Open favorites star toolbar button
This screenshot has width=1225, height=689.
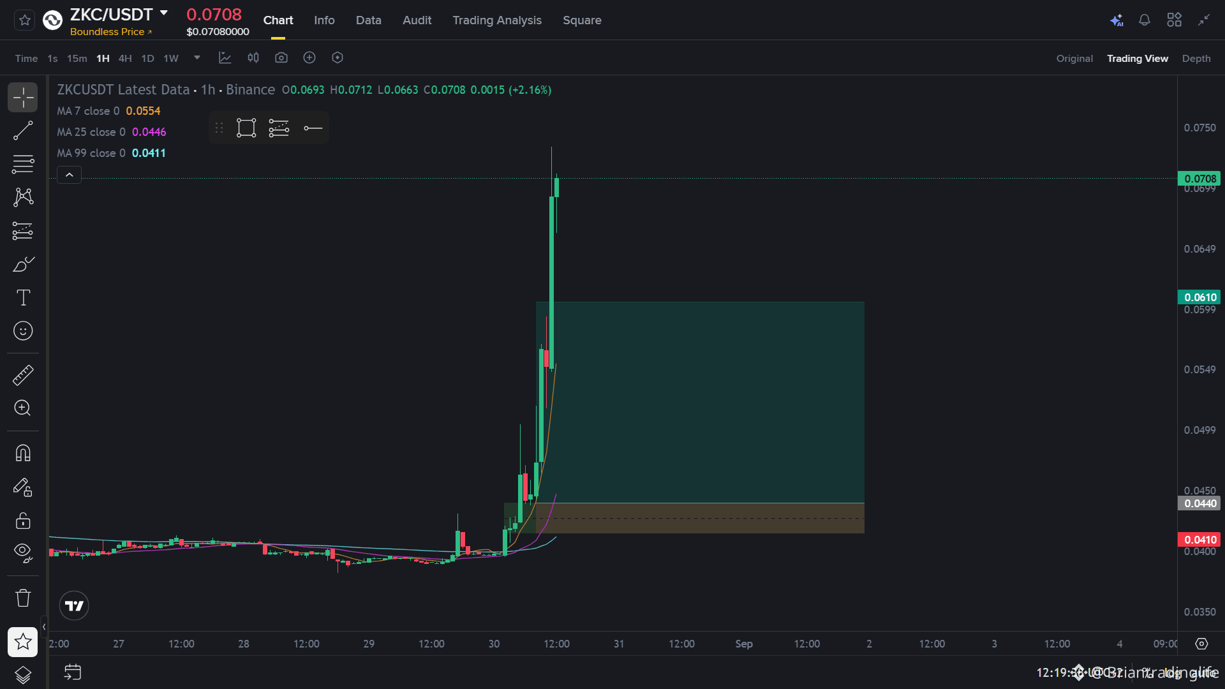tap(23, 642)
